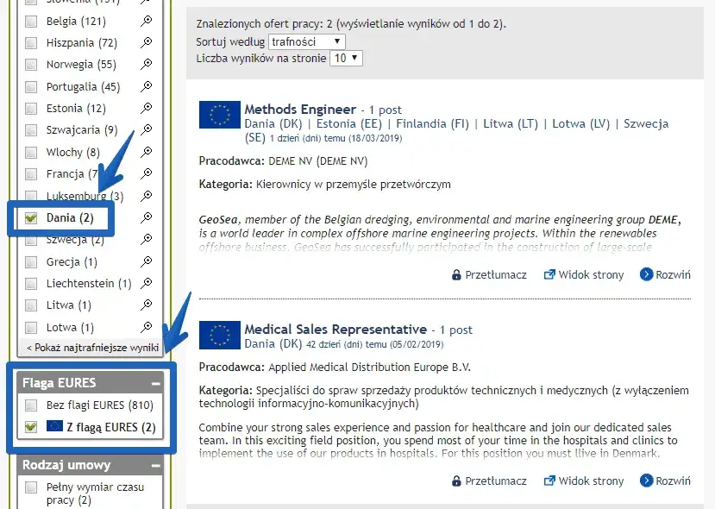Open the Medical Sales Representative job link
This screenshot has width=715, height=509.
[335, 330]
